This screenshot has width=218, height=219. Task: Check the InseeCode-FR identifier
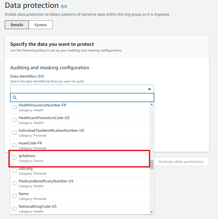[14, 145]
